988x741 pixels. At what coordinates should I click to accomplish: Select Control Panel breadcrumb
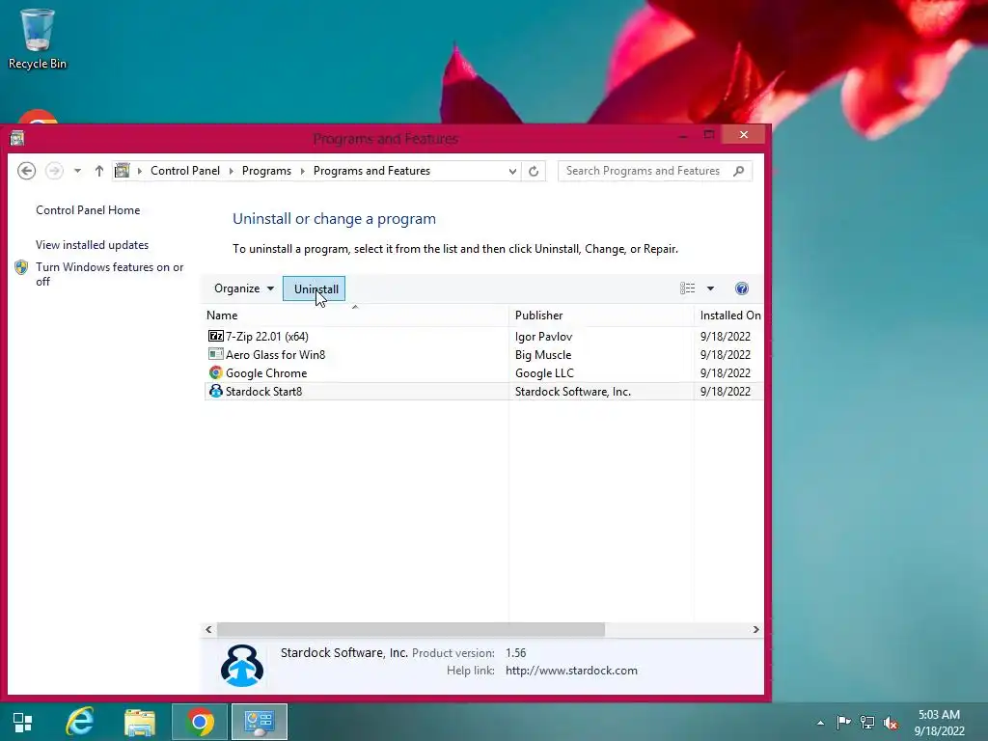coord(185,171)
